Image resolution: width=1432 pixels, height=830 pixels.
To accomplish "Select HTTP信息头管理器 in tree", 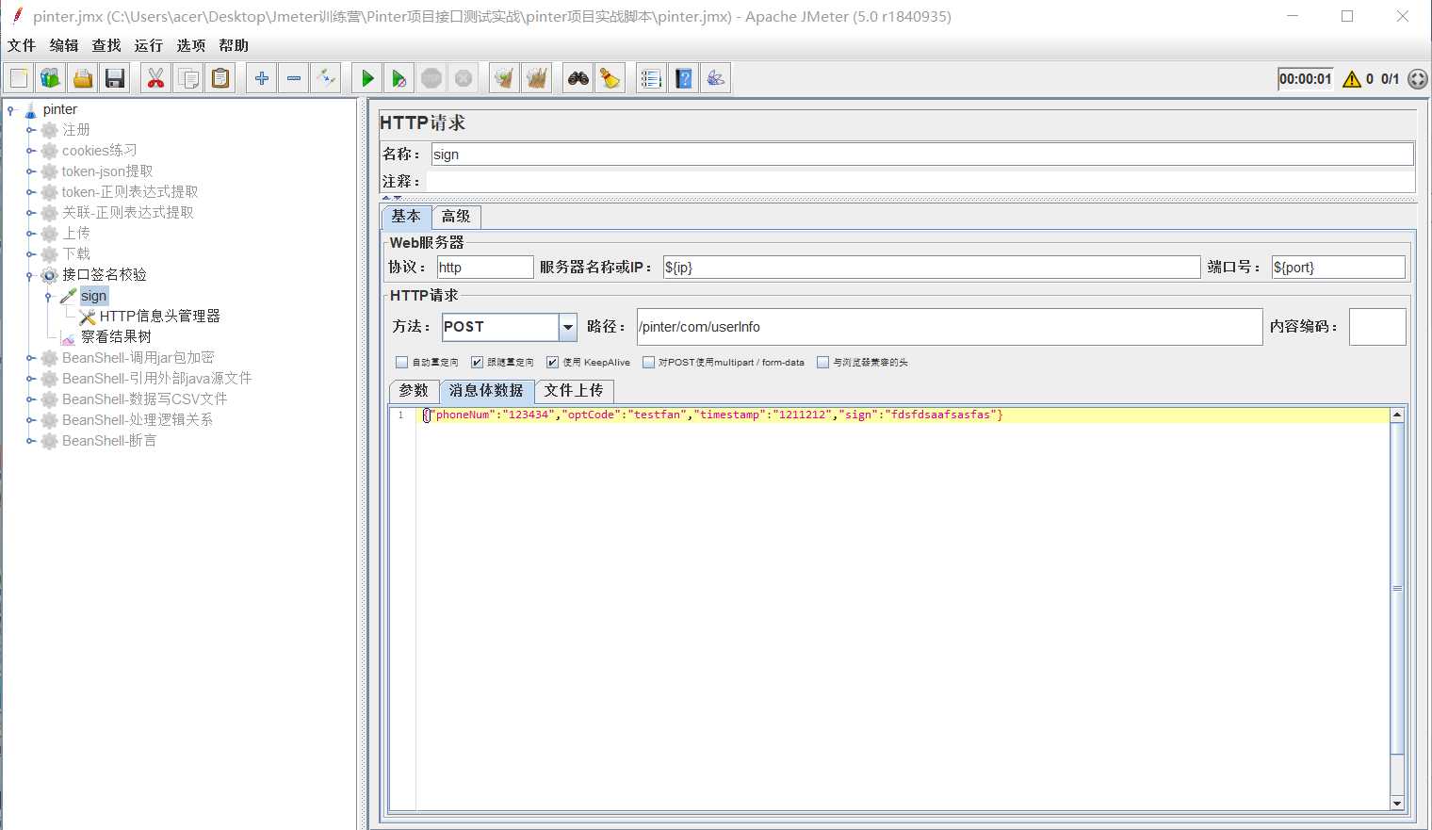I will (159, 317).
